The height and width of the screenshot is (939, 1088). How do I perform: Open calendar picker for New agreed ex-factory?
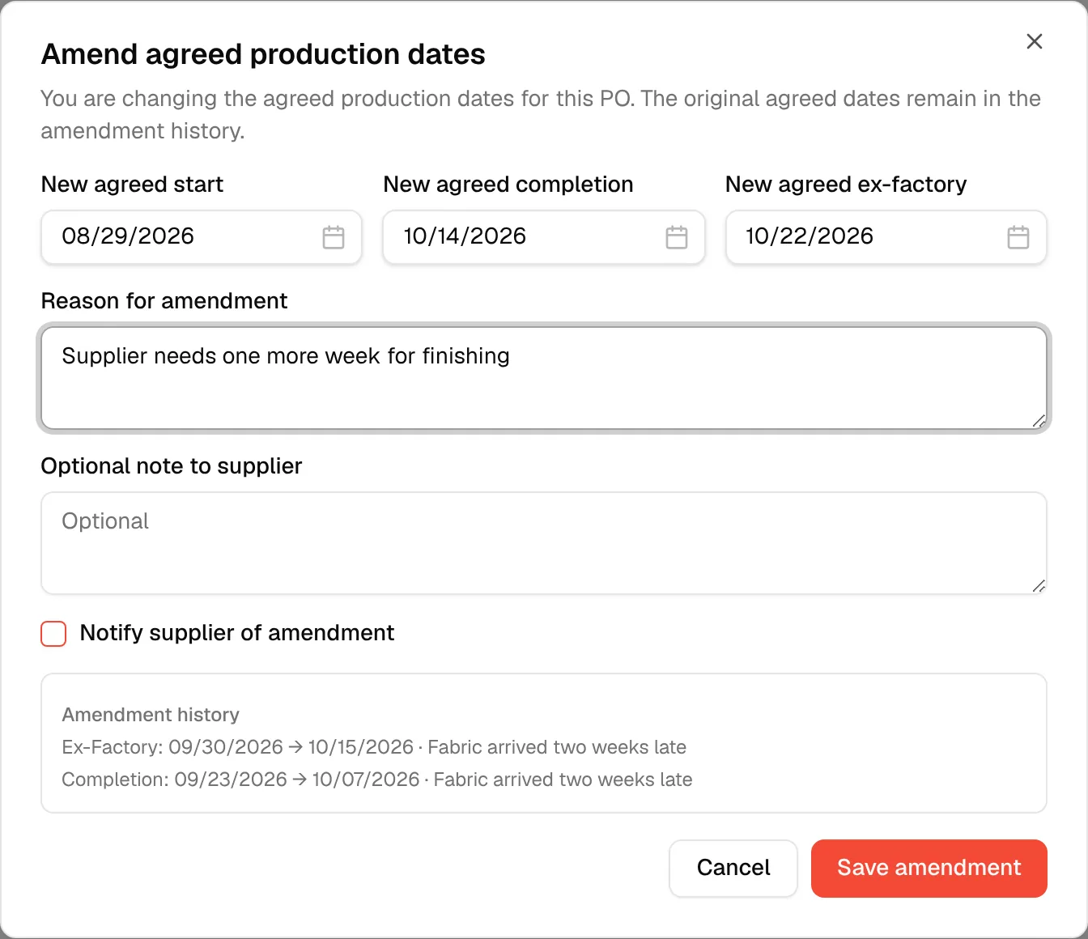point(1018,237)
